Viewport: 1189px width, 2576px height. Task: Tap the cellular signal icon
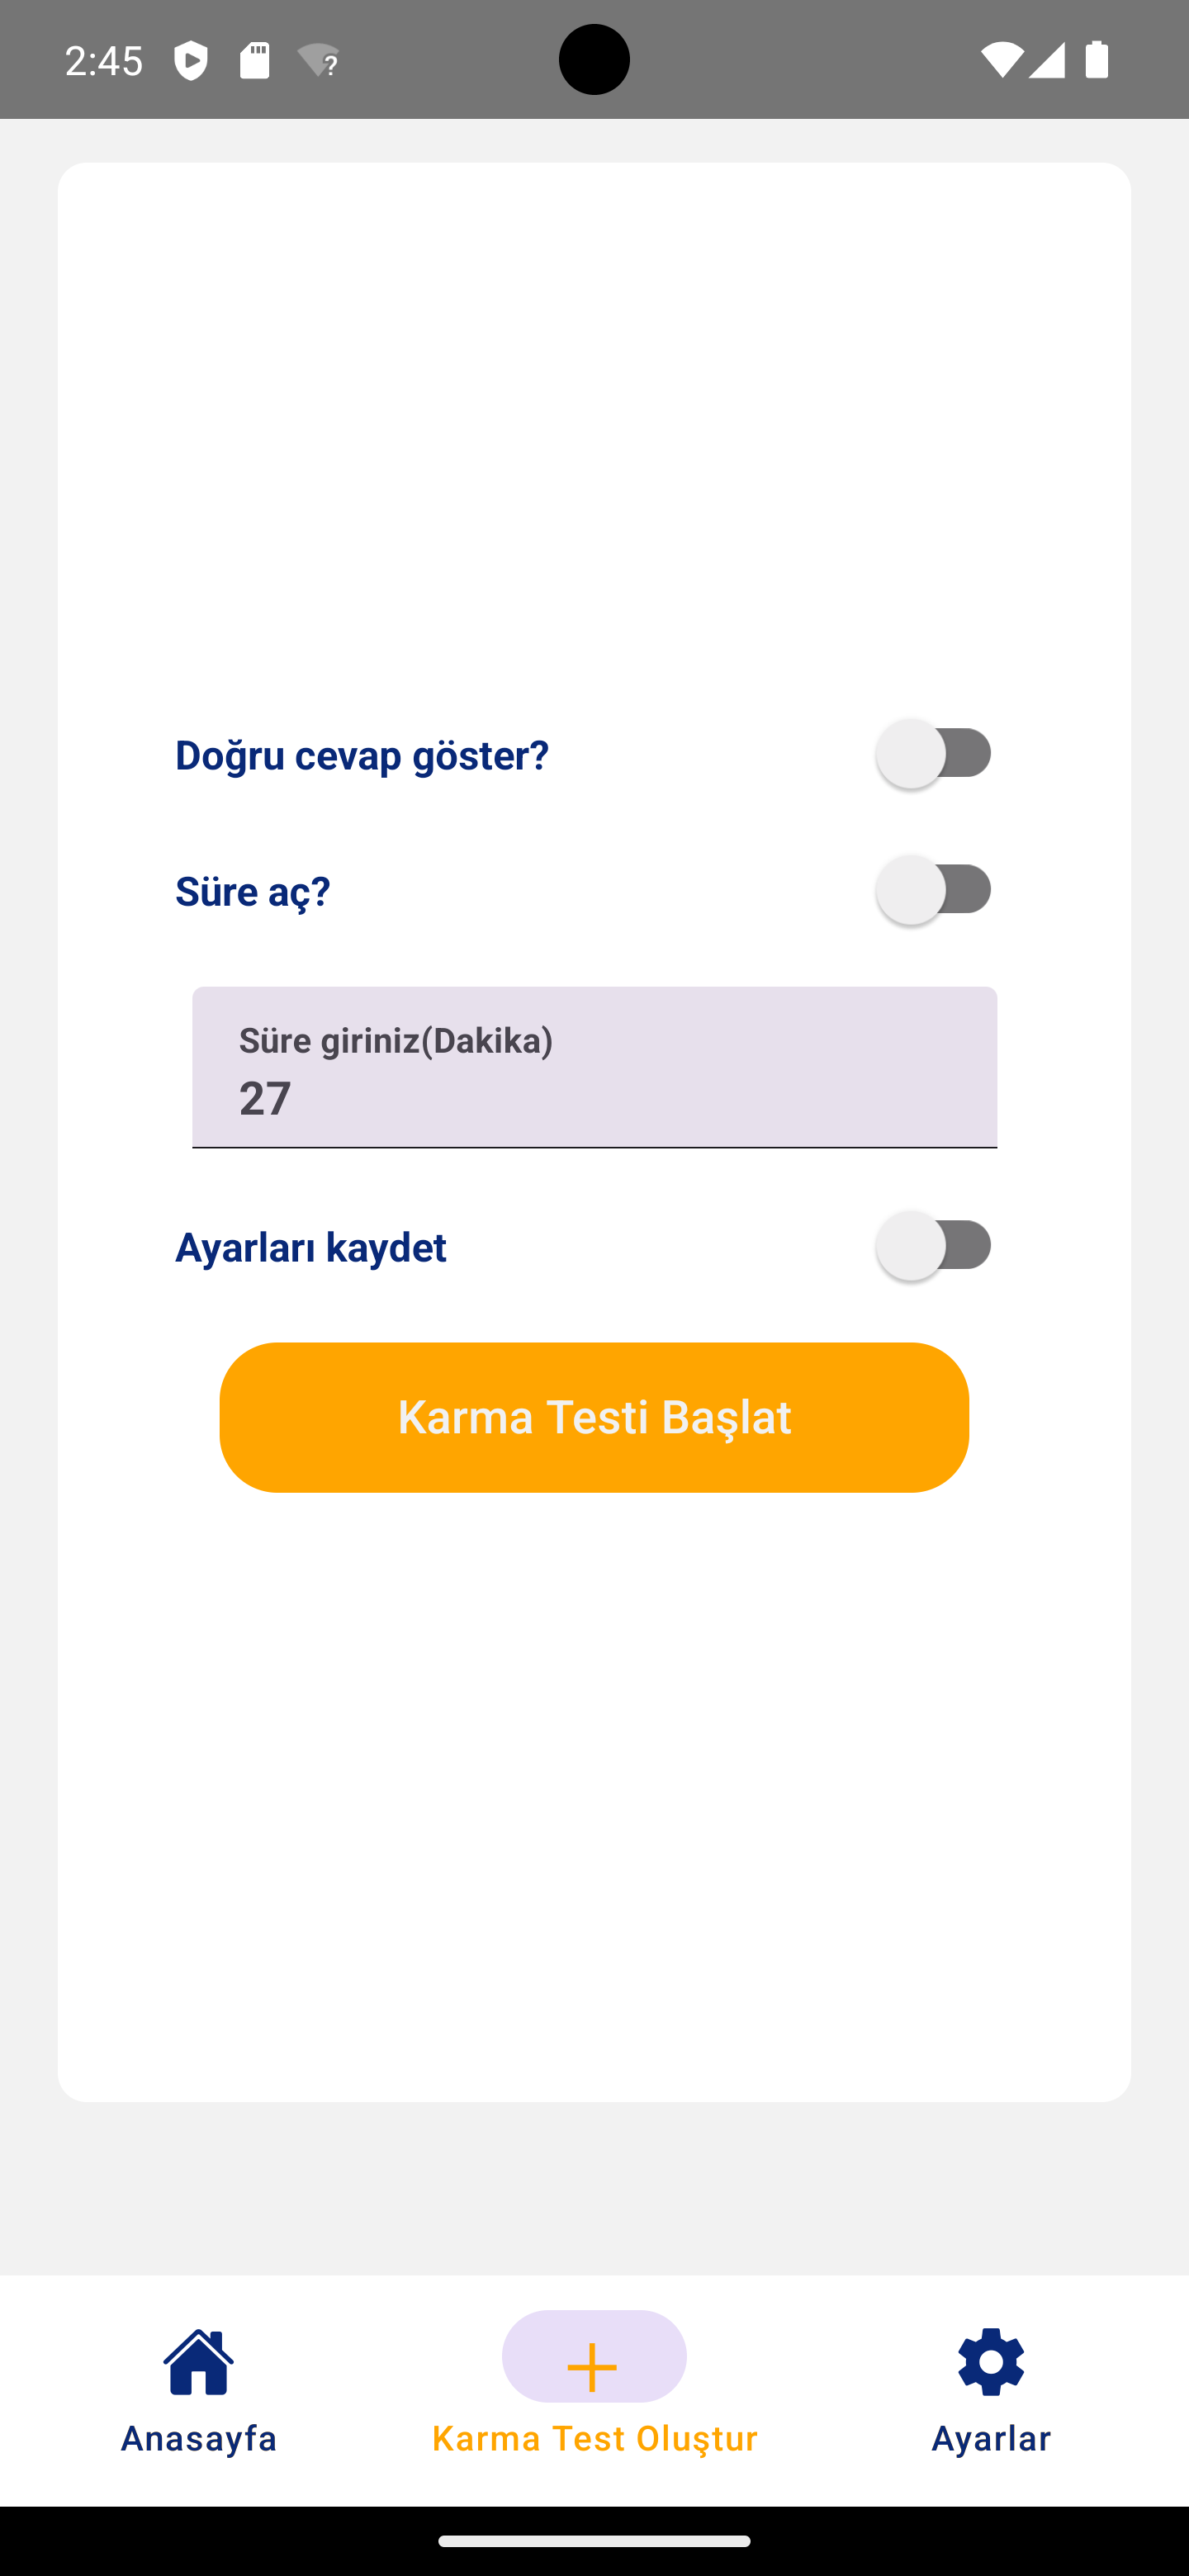point(1047,60)
